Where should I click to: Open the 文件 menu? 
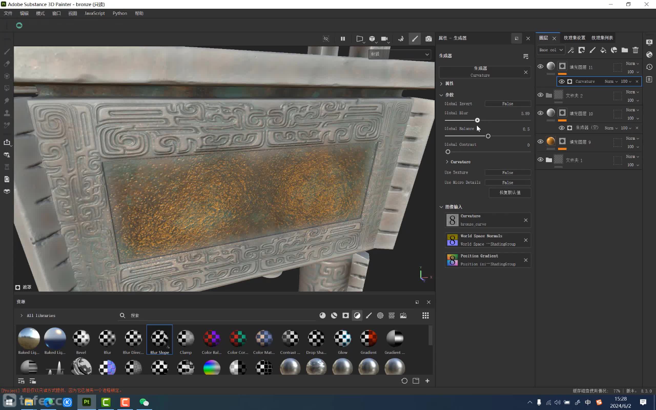click(8, 13)
